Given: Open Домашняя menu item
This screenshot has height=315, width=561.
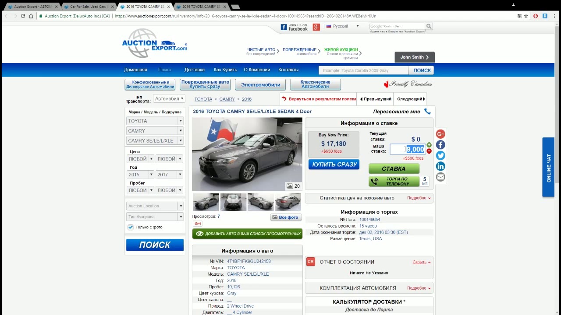Looking at the screenshot, I should pyautogui.click(x=135, y=70).
